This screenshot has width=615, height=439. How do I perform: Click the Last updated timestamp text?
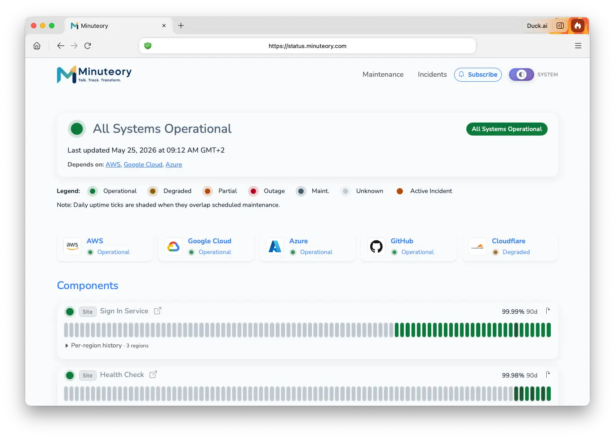[x=146, y=150]
